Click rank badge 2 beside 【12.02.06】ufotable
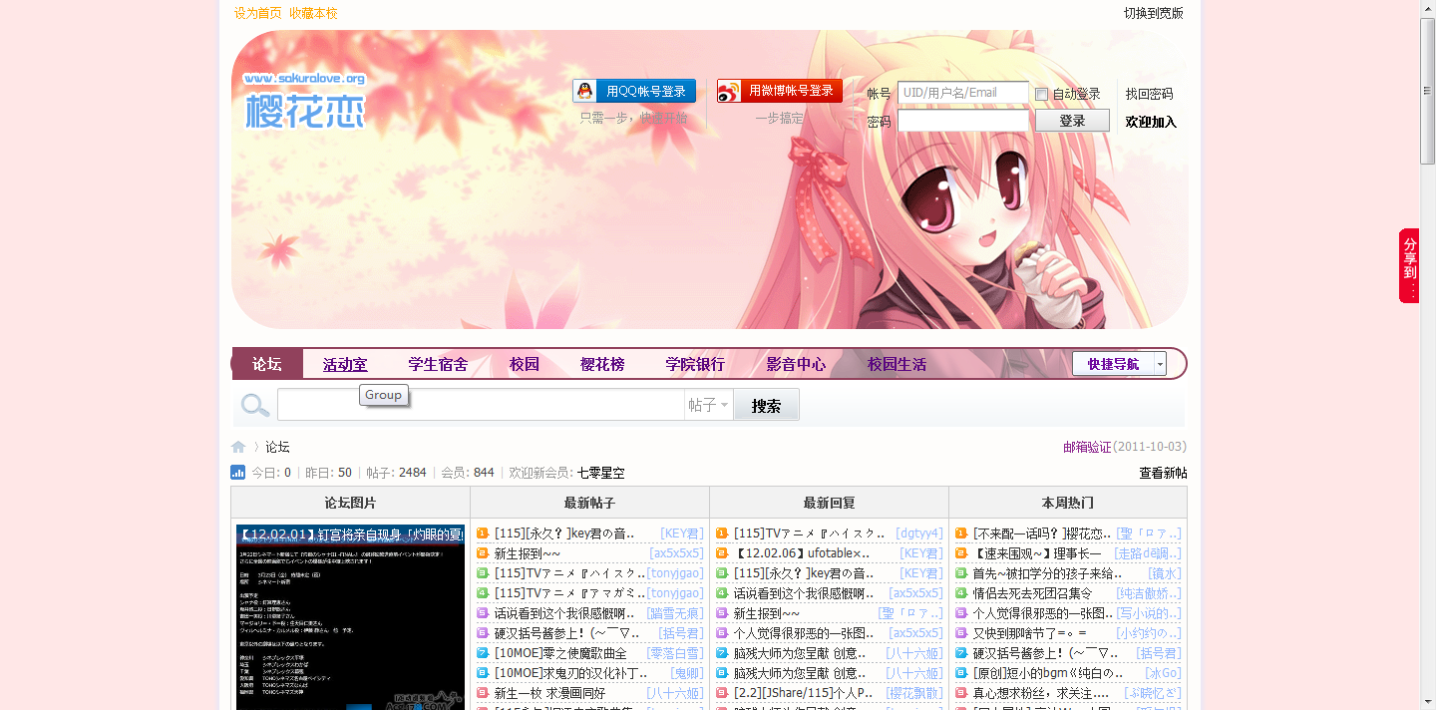The width and height of the screenshot is (1436, 710). coord(722,553)
